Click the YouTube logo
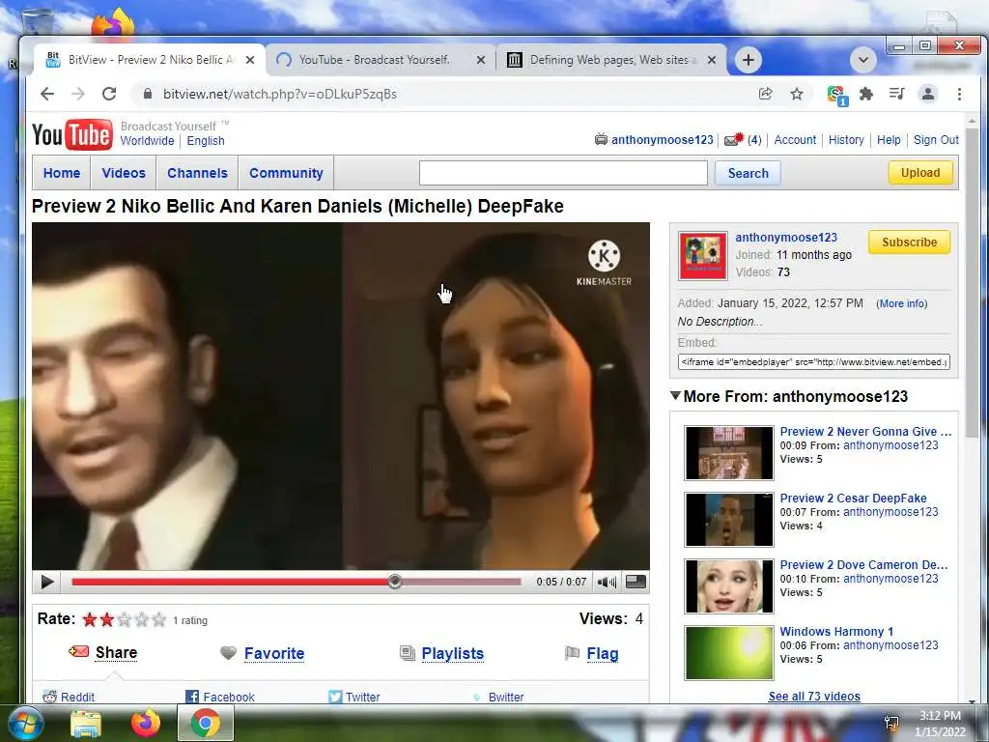Viewport: 989px width, 742px height. tap(71, 134)
